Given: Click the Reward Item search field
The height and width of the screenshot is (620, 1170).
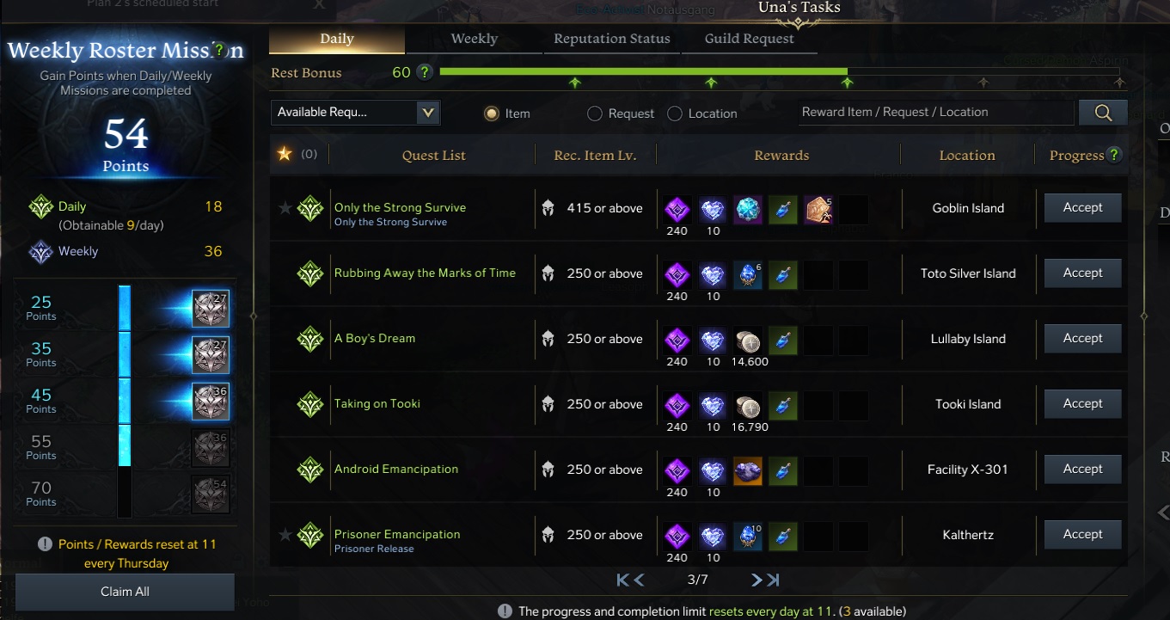Looking at the screenshot, I should (x=936, y=113).
